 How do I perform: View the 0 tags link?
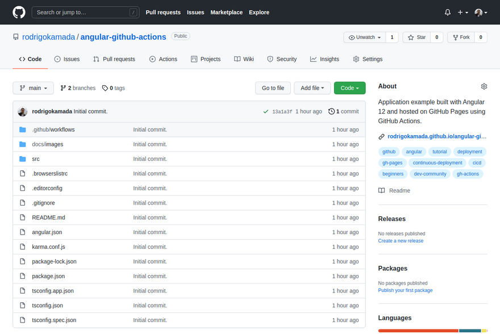click(114, 88)
